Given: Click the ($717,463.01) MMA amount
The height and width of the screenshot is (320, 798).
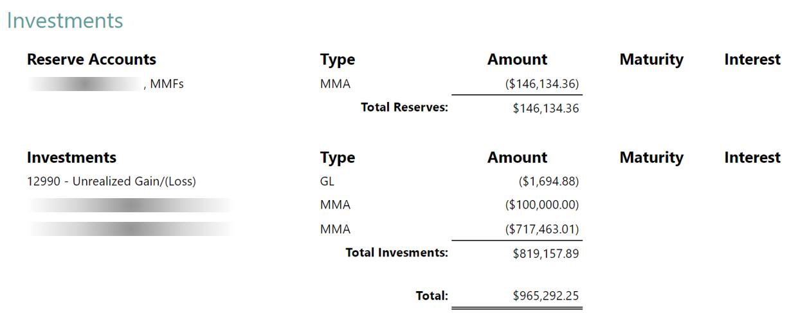Looking at the screenshot, I should [x=542, y=229].
